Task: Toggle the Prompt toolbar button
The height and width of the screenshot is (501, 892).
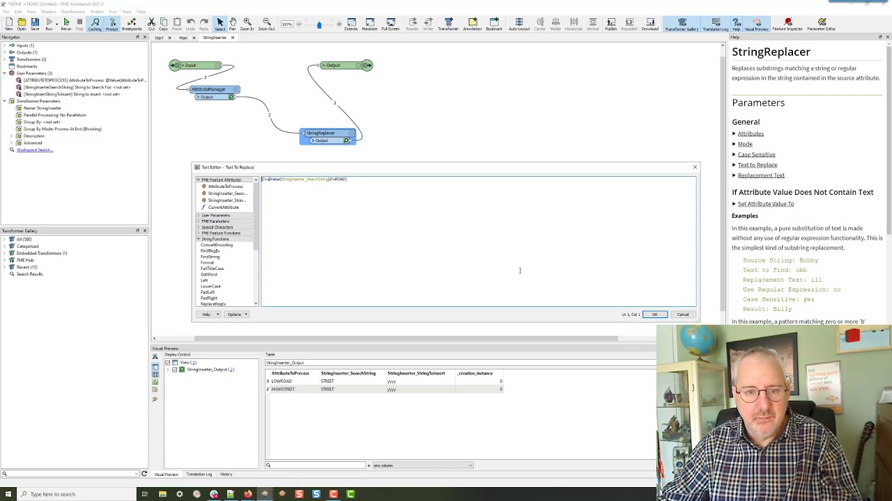Action: pos(112,24)
